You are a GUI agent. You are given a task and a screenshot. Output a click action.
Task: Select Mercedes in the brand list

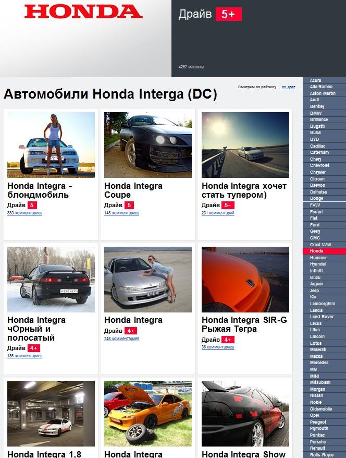(x=319, y=363)
